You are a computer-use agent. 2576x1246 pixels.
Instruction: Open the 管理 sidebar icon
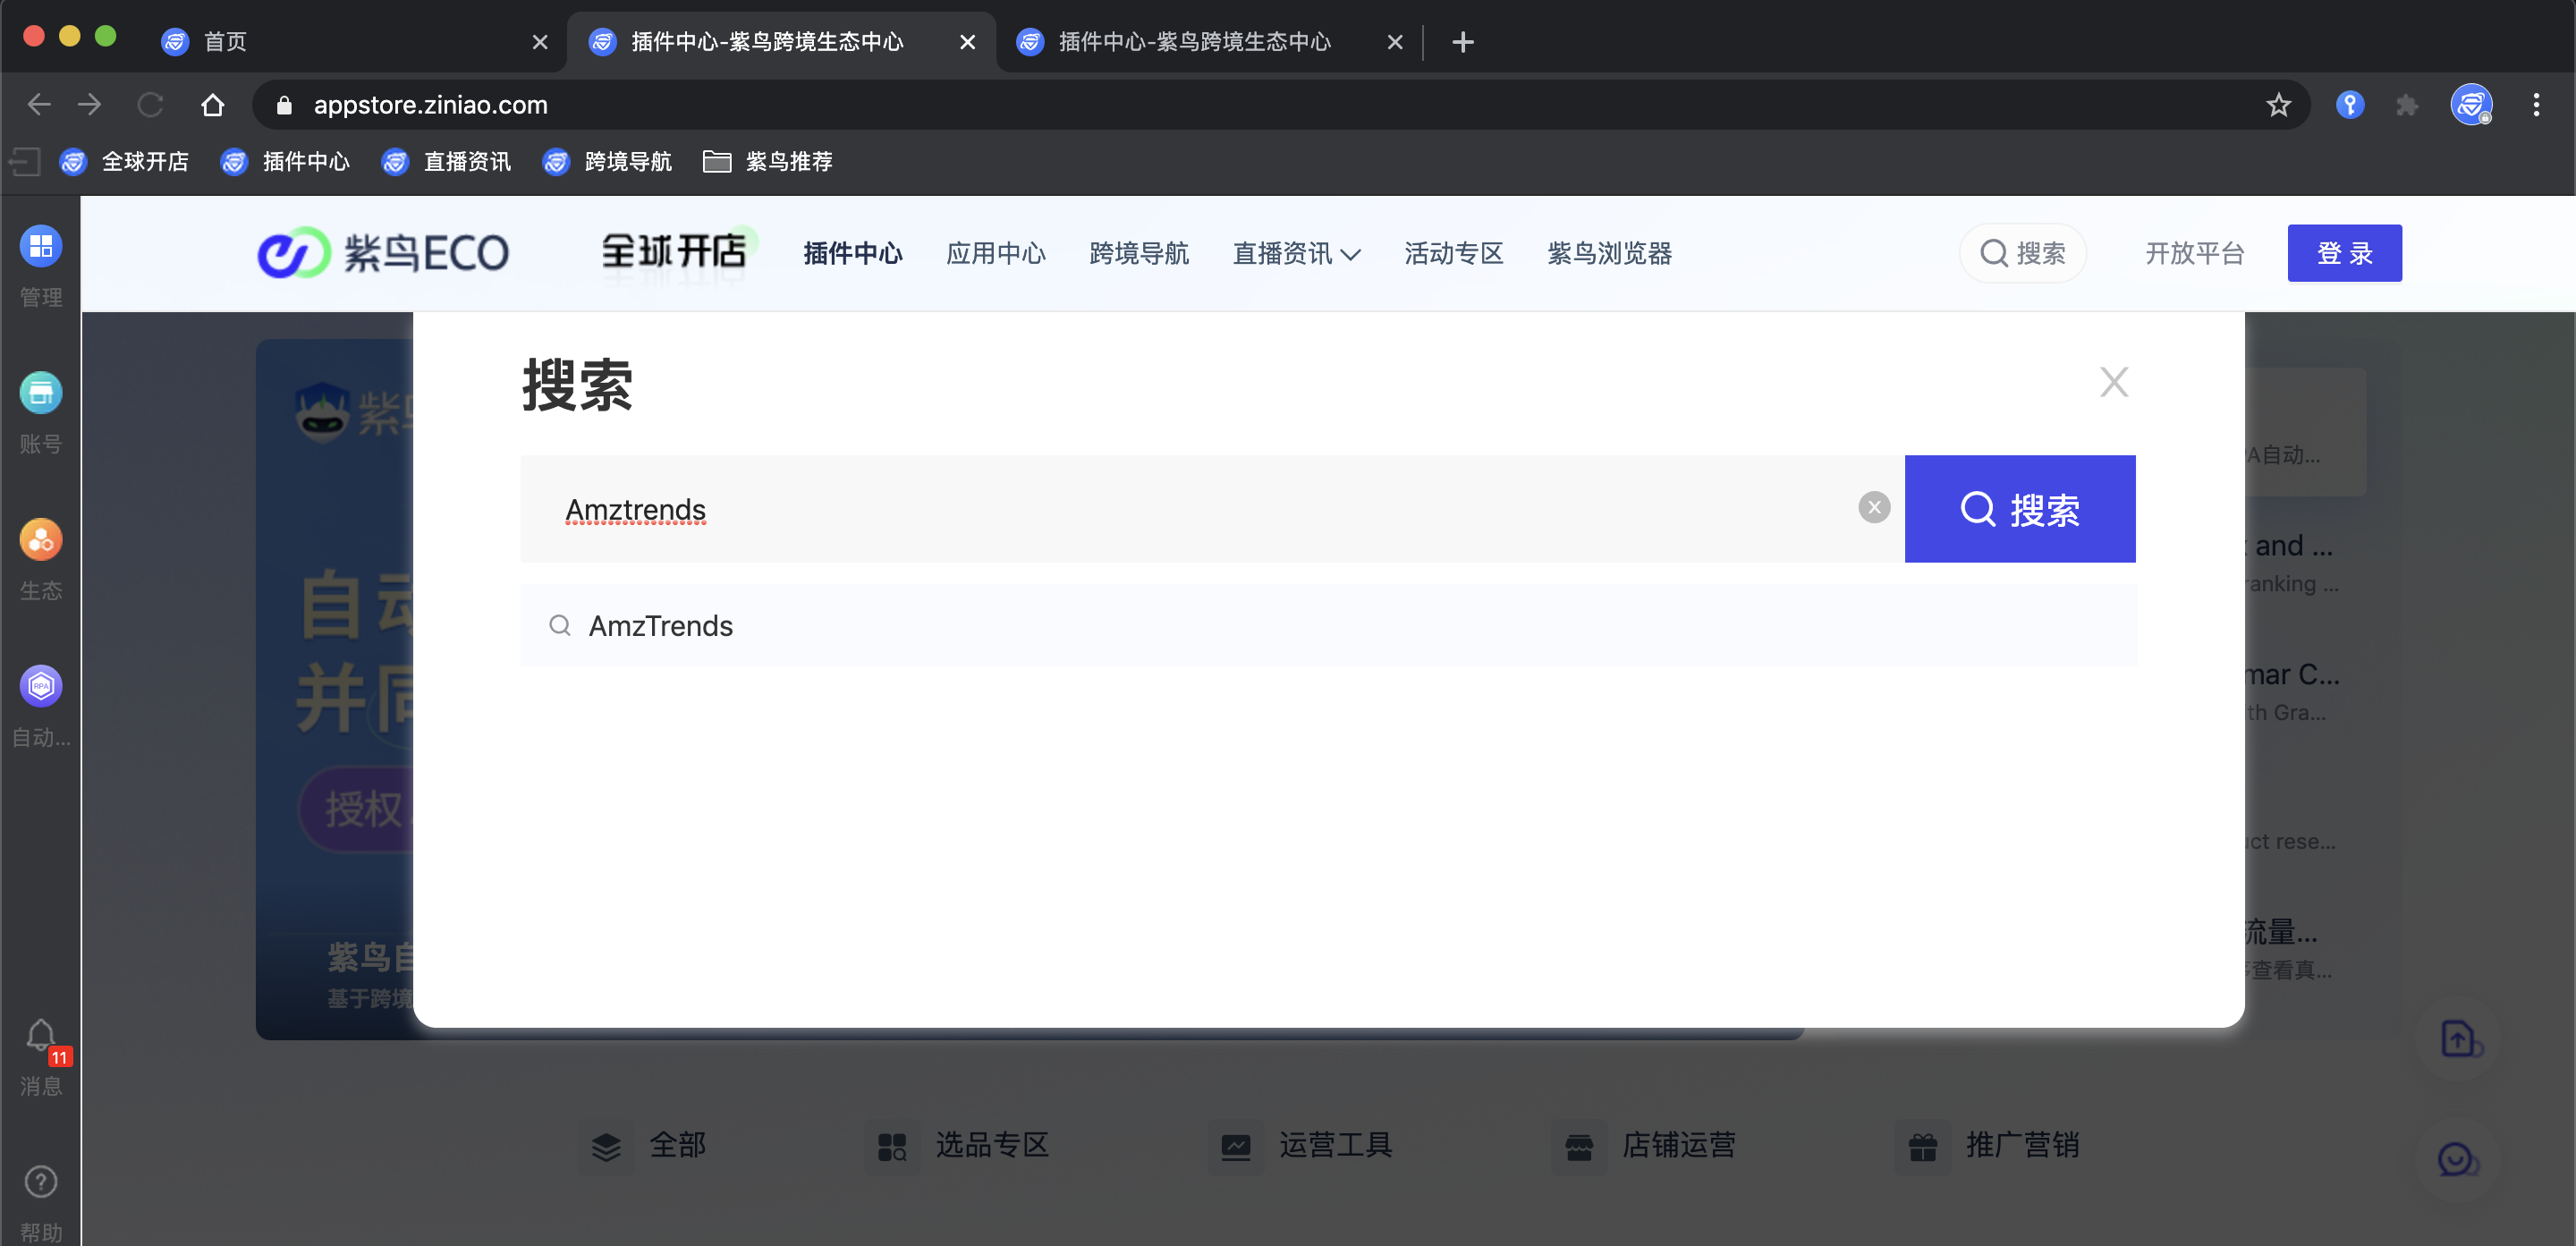(x=41, y=247)
